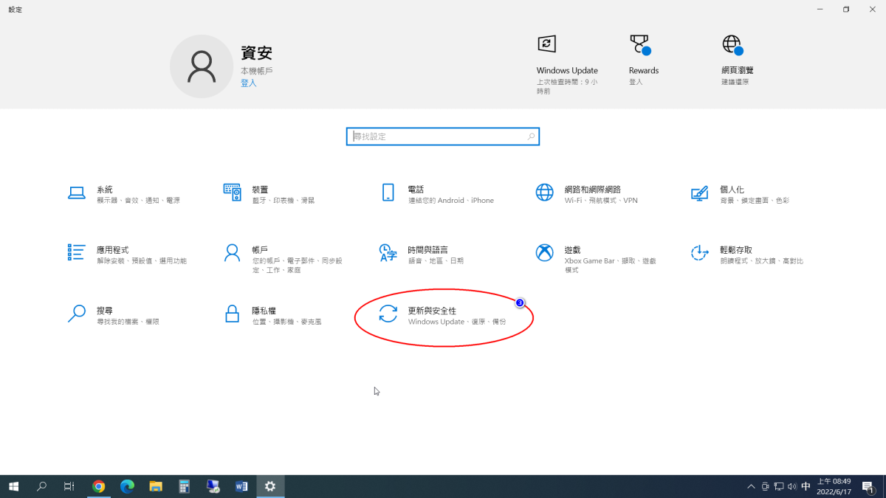Viewport: 886px width, 498px height.
Task: Open the Calculator app from the taskbar
Action: [x=185, y=486]
